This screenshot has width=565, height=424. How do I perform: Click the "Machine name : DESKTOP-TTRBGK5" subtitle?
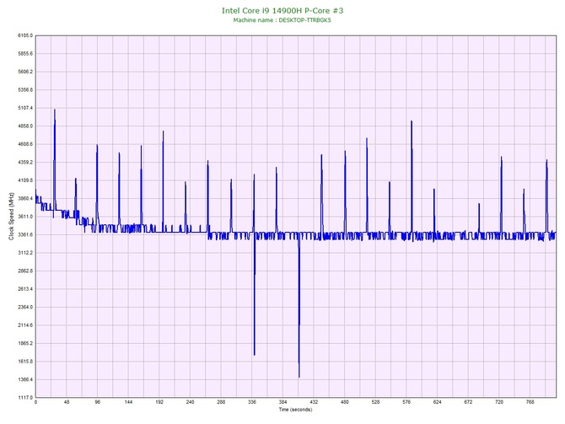pyautogui.click(x=282, y=20)
